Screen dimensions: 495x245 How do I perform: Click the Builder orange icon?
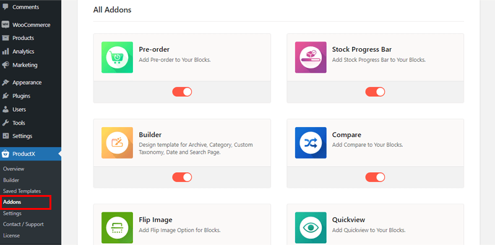(x=117, y=143)
